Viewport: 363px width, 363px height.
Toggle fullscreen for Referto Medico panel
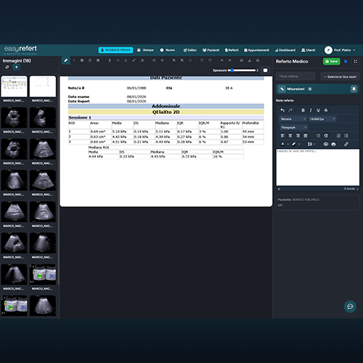click(355, 62)
